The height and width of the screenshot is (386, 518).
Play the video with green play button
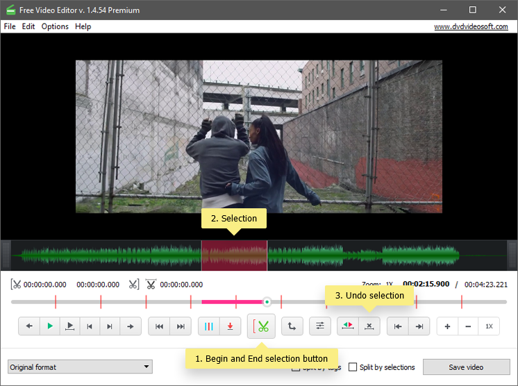click(x=50, y=326)
